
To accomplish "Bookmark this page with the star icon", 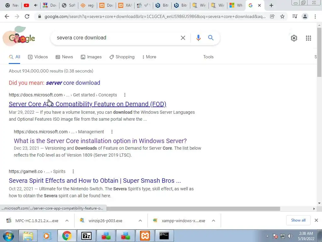I will (x=282, y=16).
